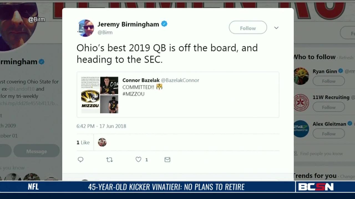Open the tweet options dropdown chevron
Screen dimensions: 355x199
pos(276,28)
